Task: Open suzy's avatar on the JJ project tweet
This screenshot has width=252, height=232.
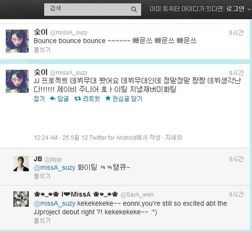Action: click(x=17, y=81)
